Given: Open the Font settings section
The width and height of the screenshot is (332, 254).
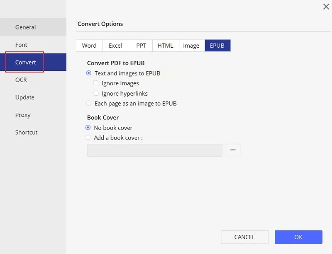Looking at the screenshot, I should point(22,45).
